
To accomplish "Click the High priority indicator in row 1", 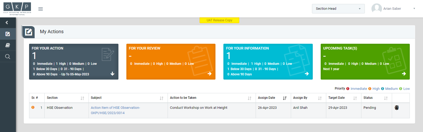I will [33, 107].
